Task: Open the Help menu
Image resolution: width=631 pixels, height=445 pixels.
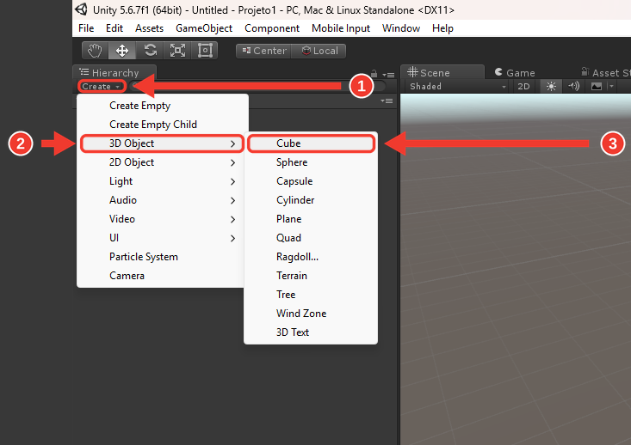Action: 442,28
